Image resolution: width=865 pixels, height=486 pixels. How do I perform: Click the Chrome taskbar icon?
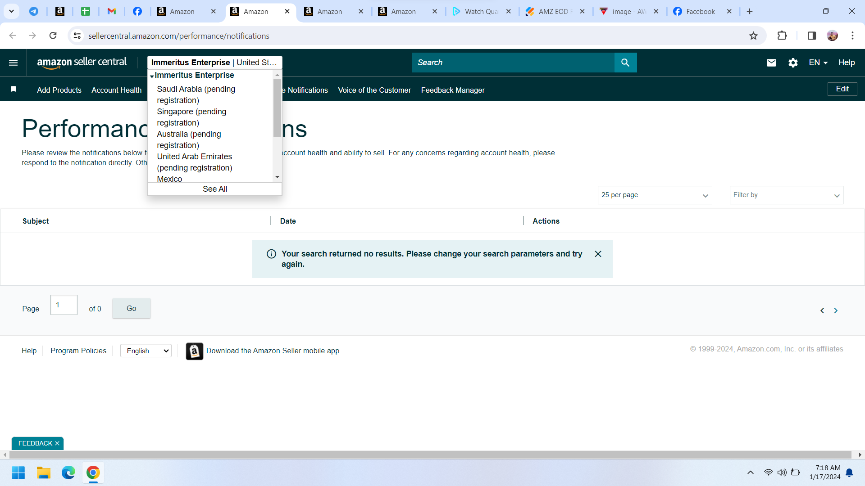(93, 473)
